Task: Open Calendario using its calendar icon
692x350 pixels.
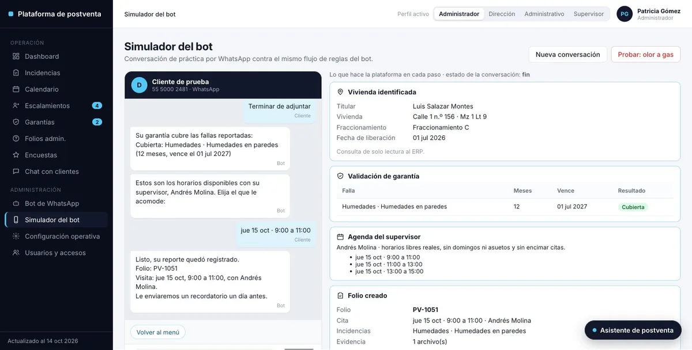Action: coord(16,89)
